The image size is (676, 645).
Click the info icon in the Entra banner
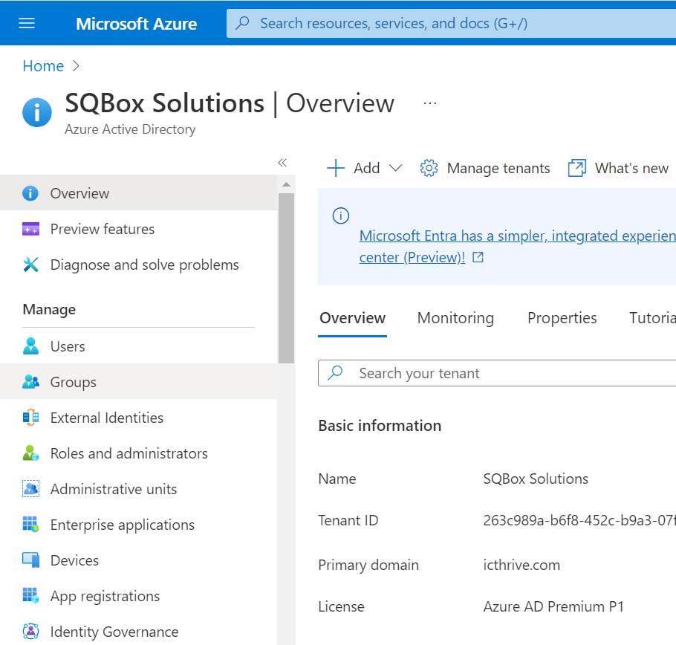pos(340,215)
